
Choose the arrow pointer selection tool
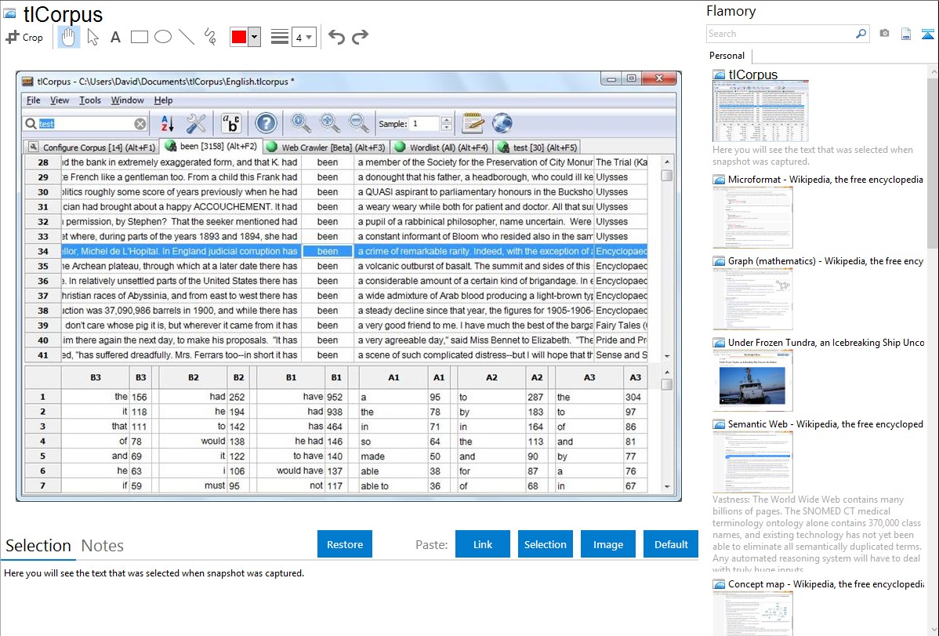tap(92, 37)
